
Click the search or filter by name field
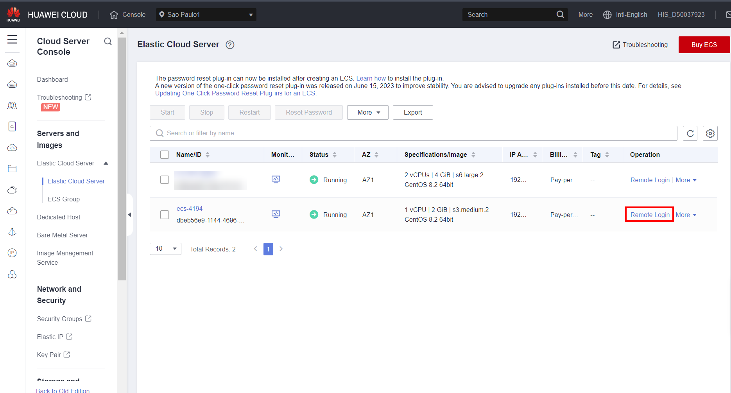coord(413,133)
